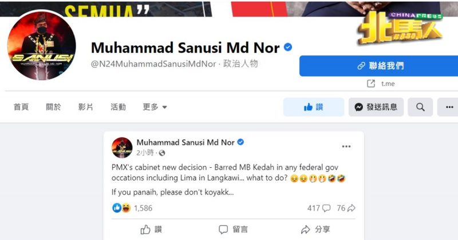Viewport: 458px width, 240px height.
Task: Open the post's three-dot options menu
Action: click(346, 147)
